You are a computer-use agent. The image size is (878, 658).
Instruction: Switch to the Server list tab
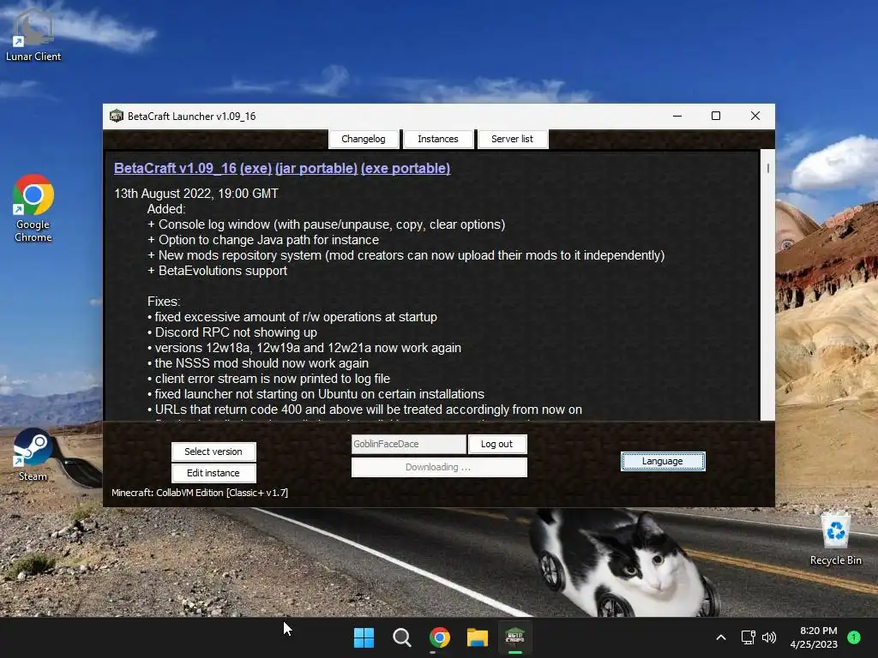pos(513,139)
